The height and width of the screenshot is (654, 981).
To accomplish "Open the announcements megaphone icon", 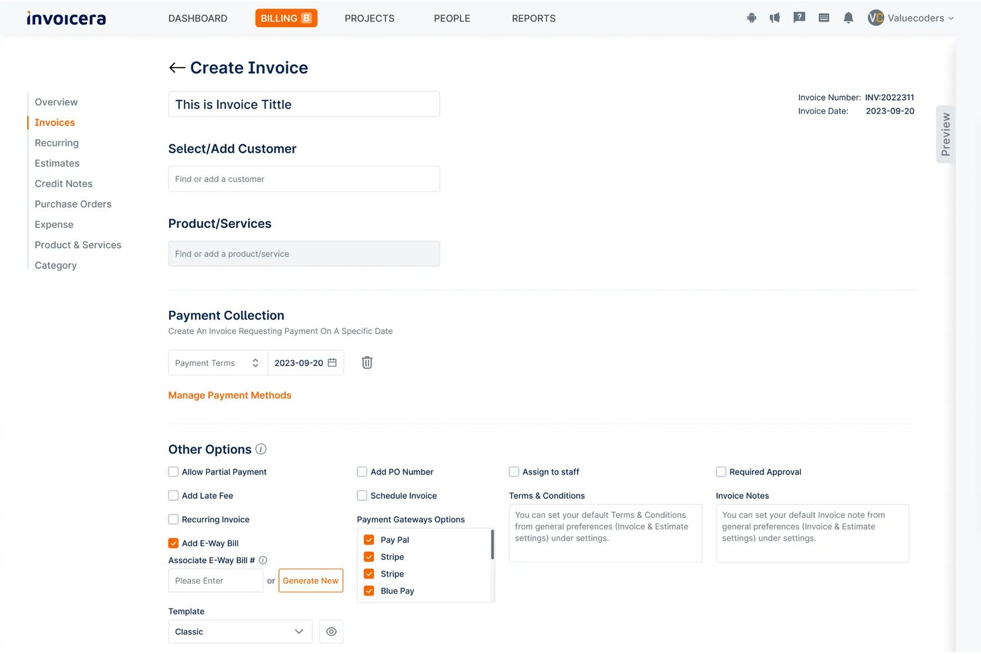I will pyautogui.click(x=774, y=18).
